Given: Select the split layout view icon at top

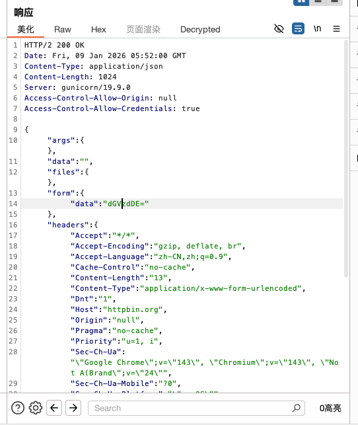Looking at the screenshot, I should click(301, 1).
